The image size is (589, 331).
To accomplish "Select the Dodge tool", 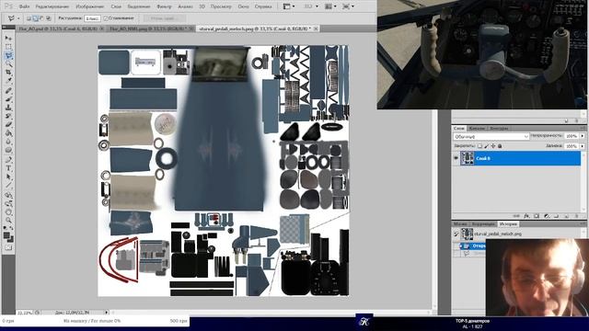I will [x=8, y=150].
